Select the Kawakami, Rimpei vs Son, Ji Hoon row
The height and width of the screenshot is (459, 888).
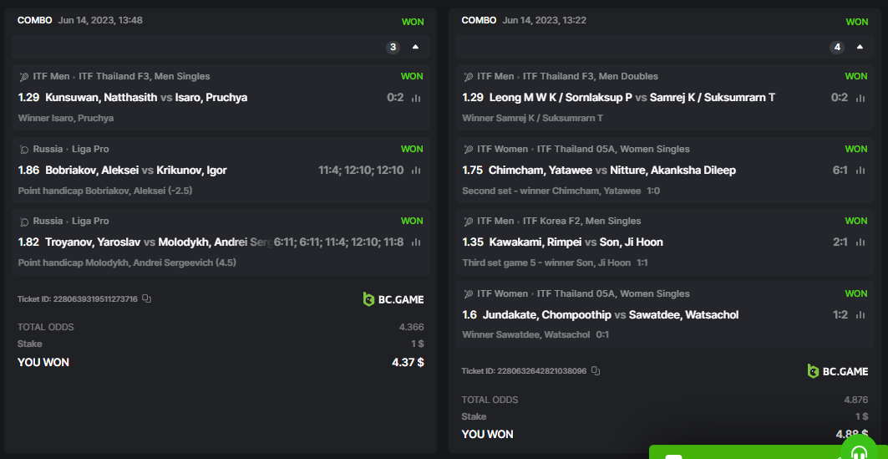[x=562, y=242]
